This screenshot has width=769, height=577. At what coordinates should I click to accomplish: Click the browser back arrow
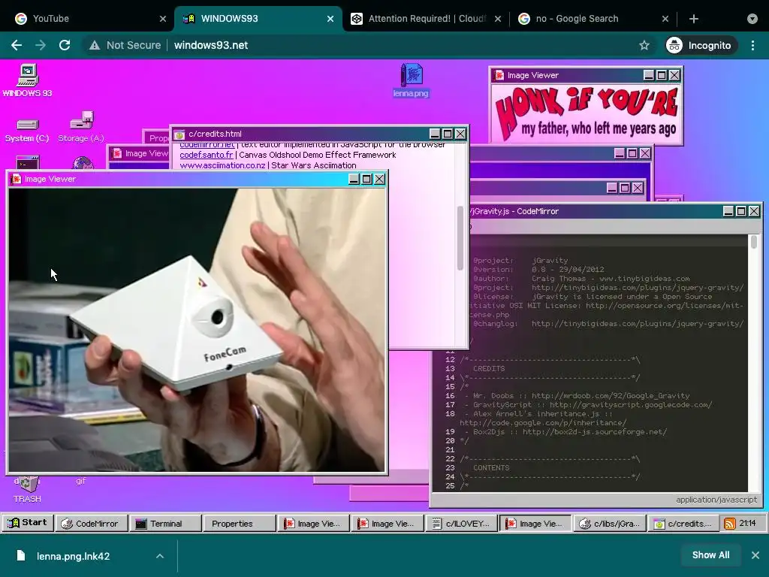tap(17, 45)
